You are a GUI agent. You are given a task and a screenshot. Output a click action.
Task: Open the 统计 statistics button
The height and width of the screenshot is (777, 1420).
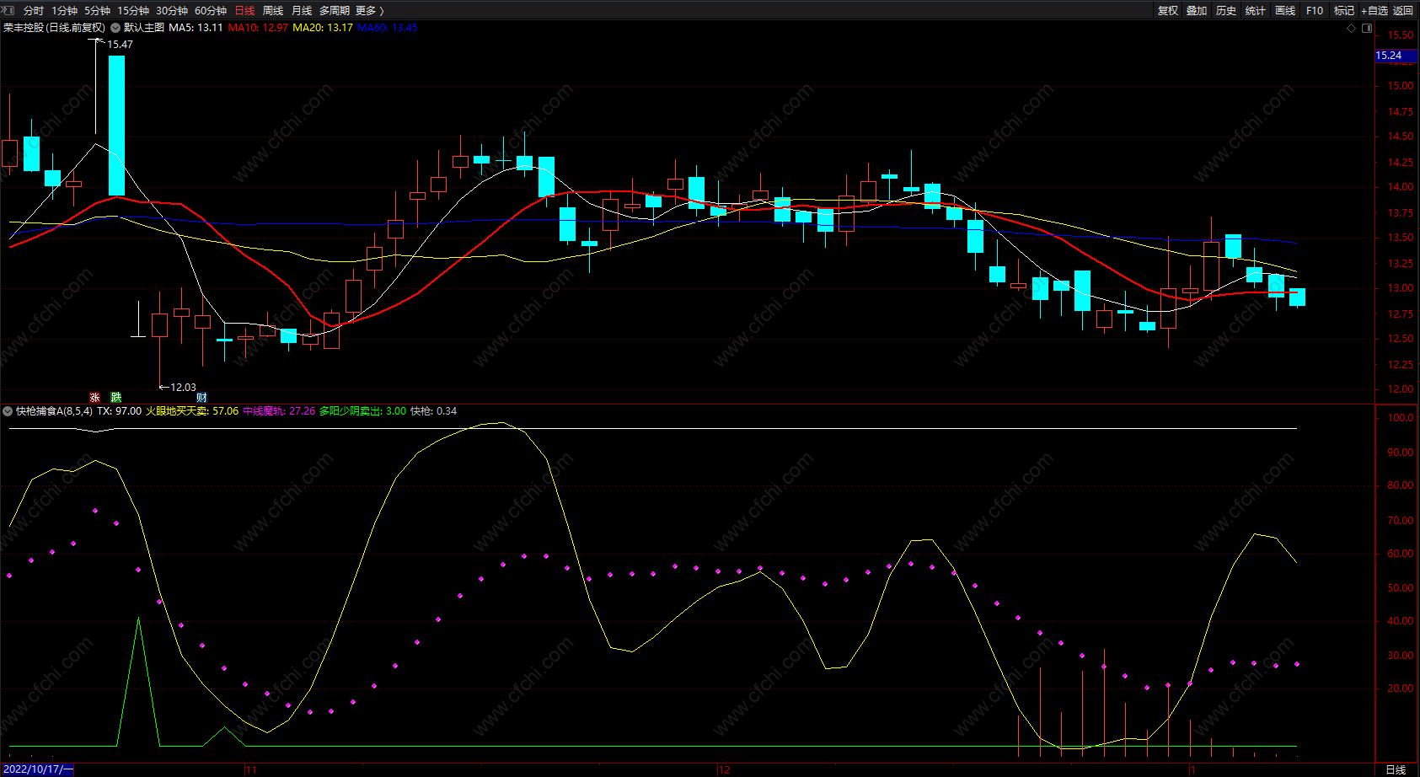(1256, 11)
